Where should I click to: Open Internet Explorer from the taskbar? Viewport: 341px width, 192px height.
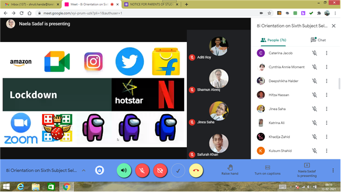[x=20, y=187]
